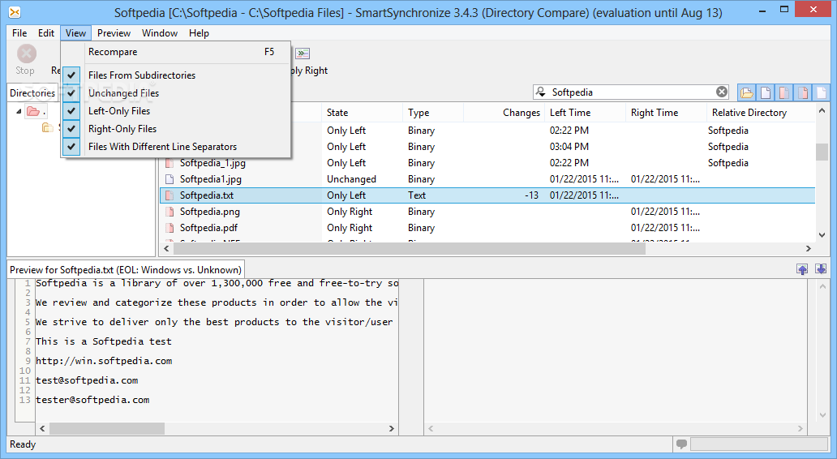Select the Softpedia.pdf file name

tap(208, 228)
